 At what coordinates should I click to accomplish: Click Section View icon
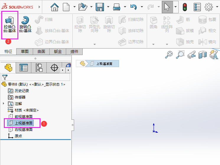click(203, 55)
